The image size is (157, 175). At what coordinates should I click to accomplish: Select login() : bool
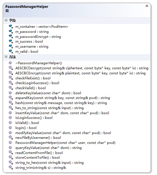click(x=26, y=128)
